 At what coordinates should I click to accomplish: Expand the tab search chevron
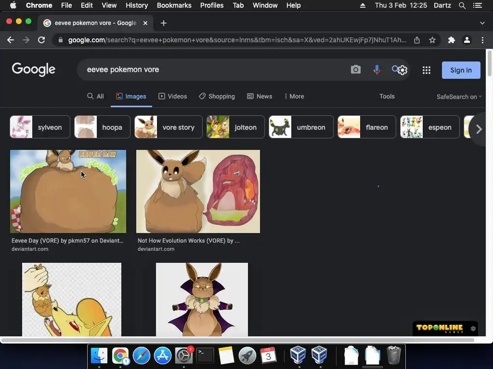point(482,23)
